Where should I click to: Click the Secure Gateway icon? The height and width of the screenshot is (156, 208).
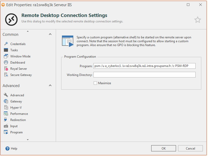tap(6, 75)
